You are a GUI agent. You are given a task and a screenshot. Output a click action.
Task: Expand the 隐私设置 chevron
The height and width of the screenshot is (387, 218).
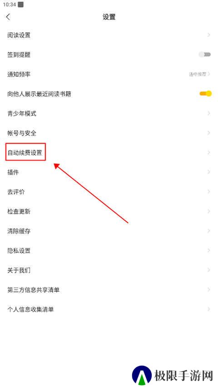tap(209, 250)
